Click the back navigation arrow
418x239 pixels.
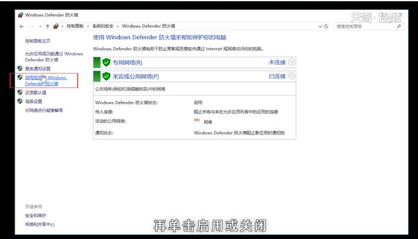[x=22, y=27]
